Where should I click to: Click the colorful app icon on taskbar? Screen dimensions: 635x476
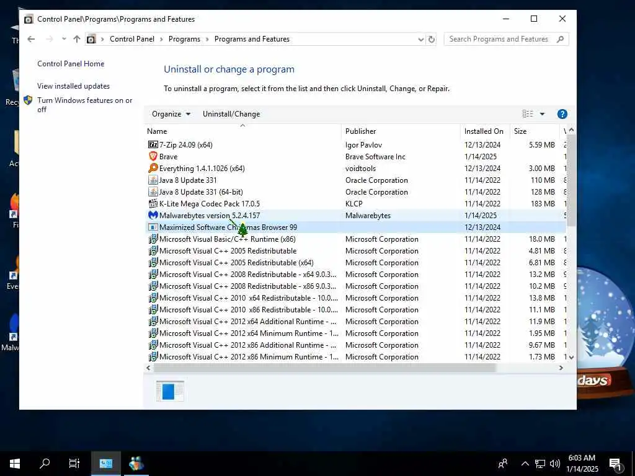[x=136, y=464]
